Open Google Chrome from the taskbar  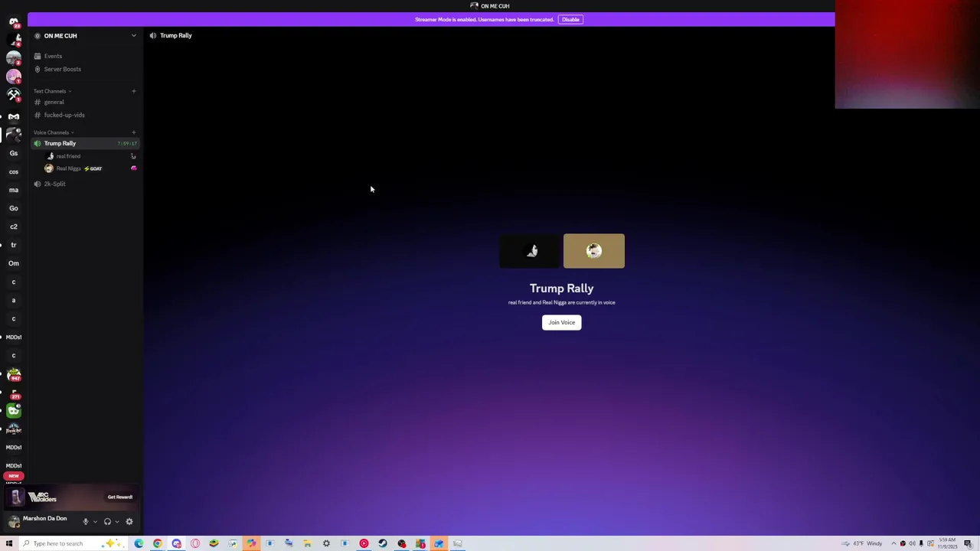158,543
